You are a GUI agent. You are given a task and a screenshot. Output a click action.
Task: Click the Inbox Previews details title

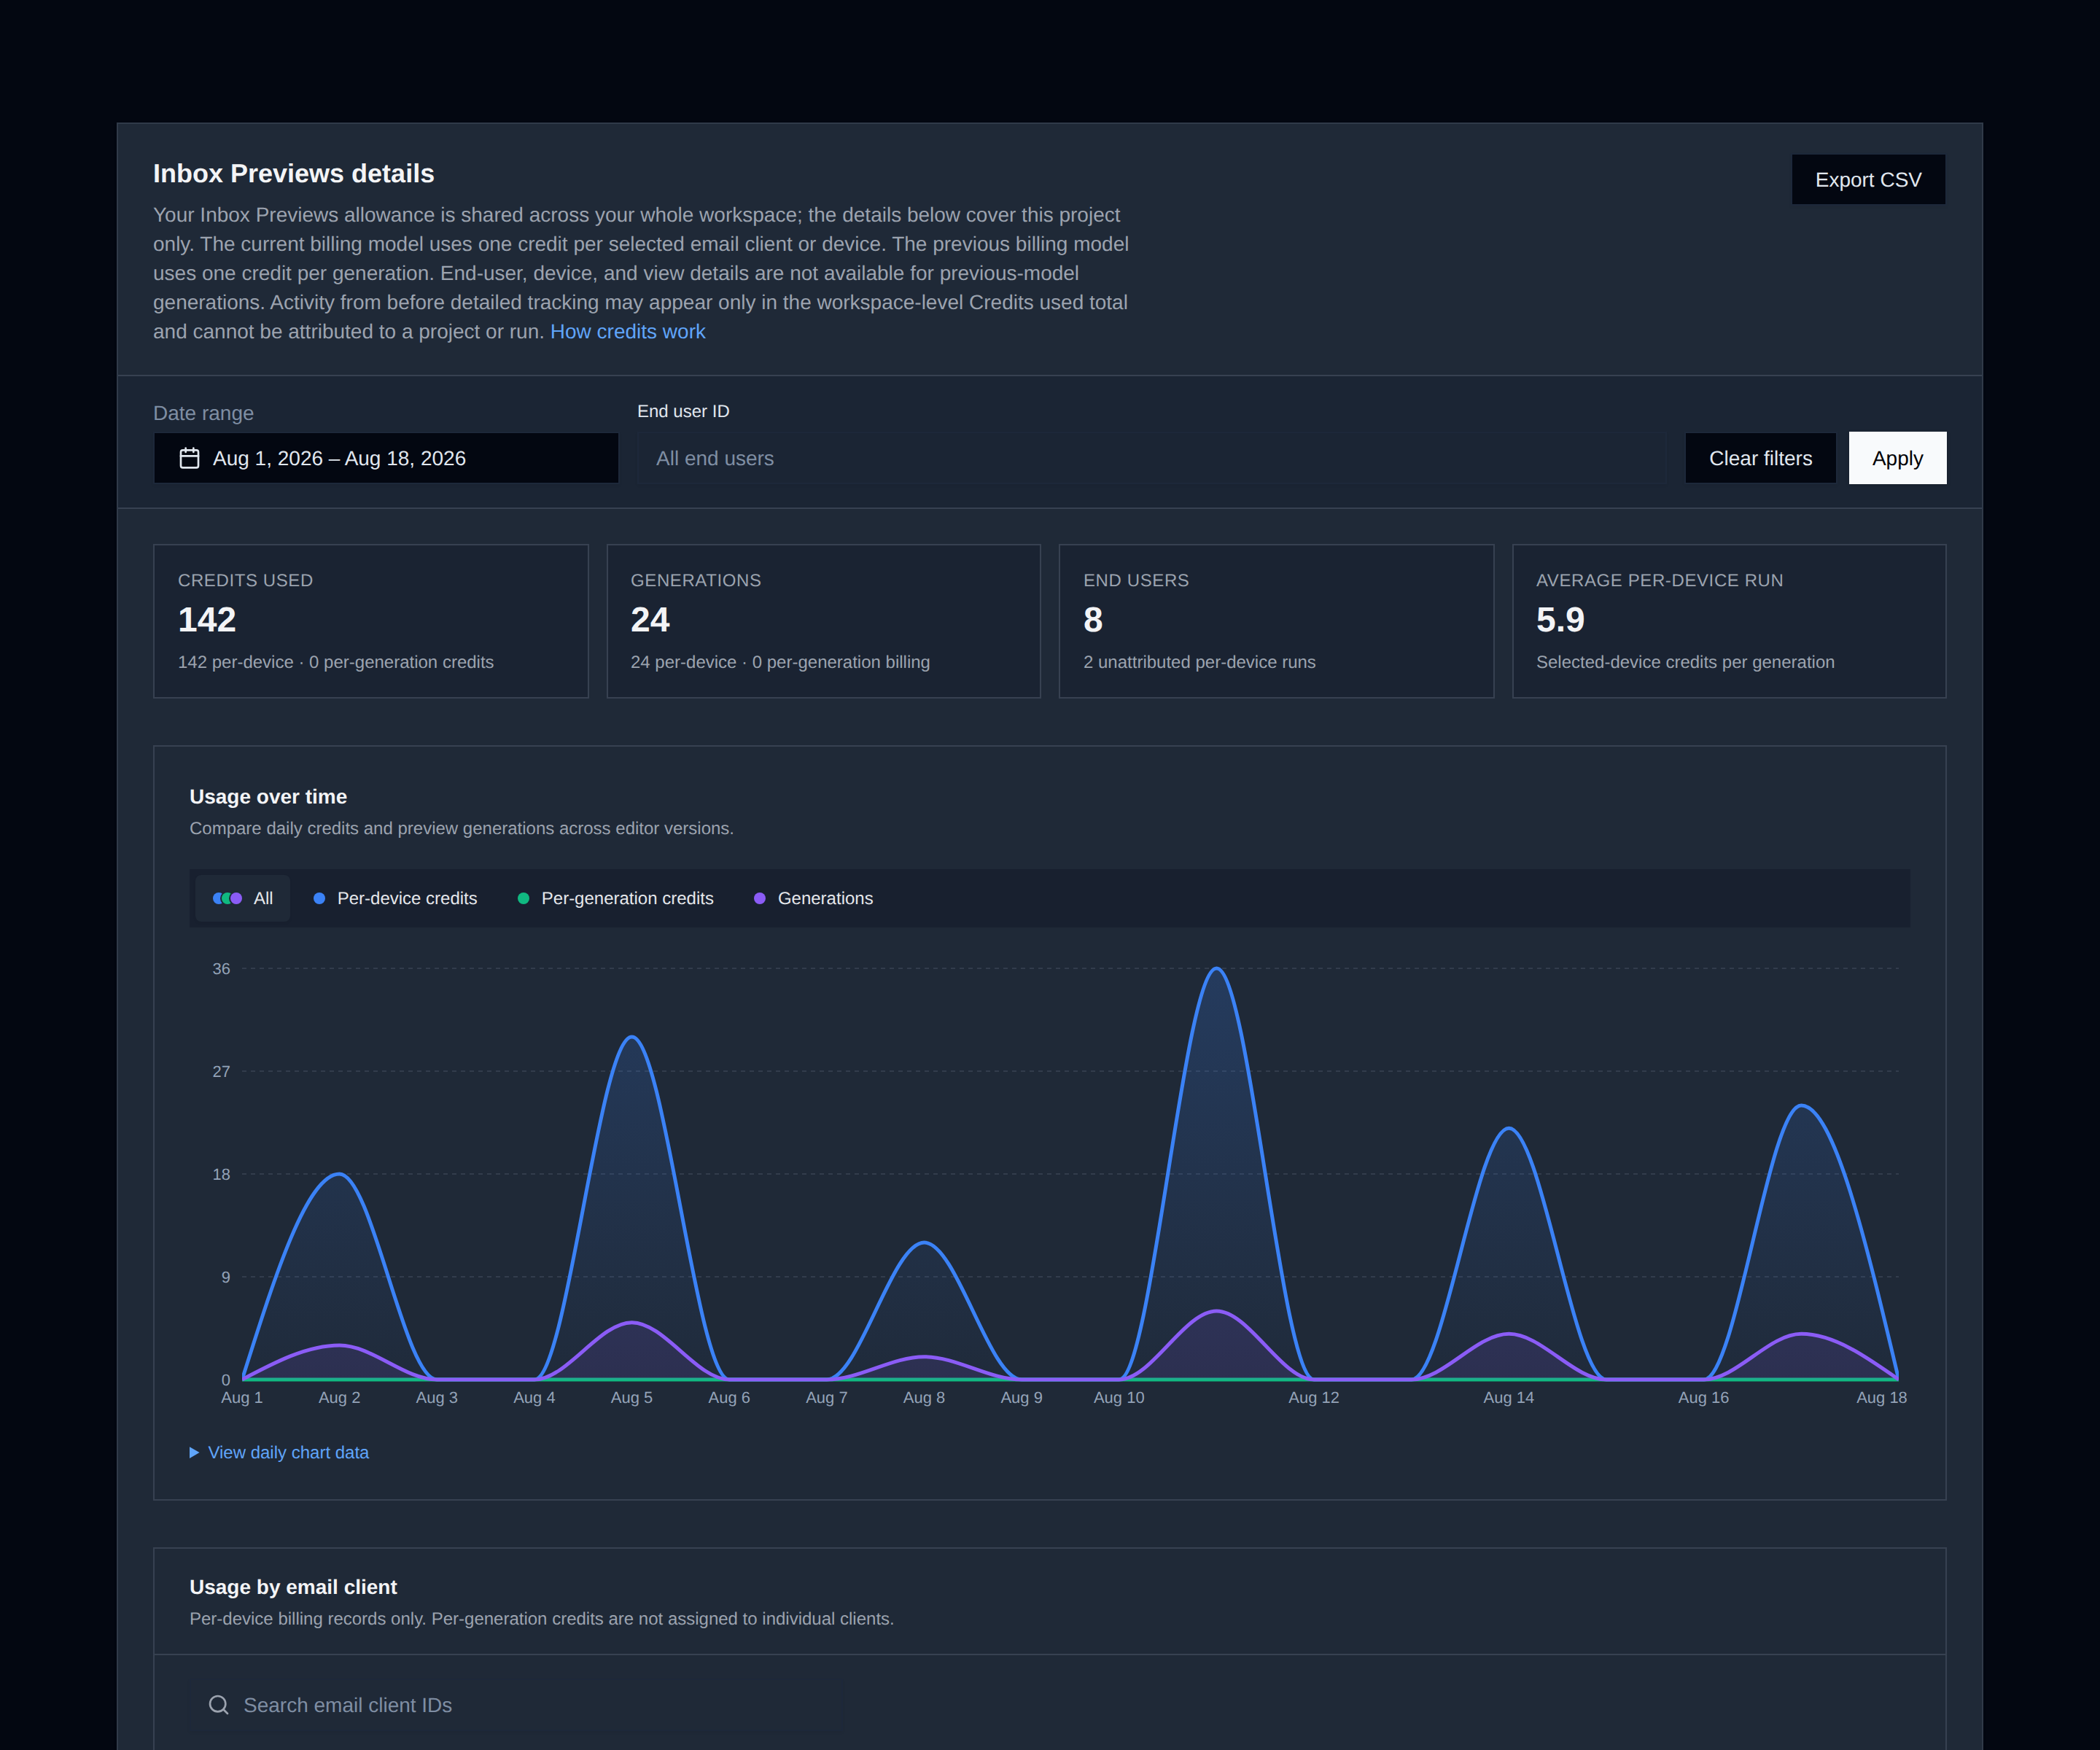[293, 173]
